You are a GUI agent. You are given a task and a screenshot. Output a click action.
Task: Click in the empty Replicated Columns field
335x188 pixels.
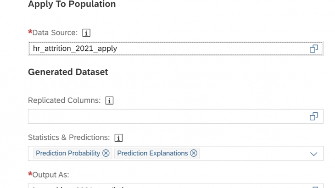point(165,116)
